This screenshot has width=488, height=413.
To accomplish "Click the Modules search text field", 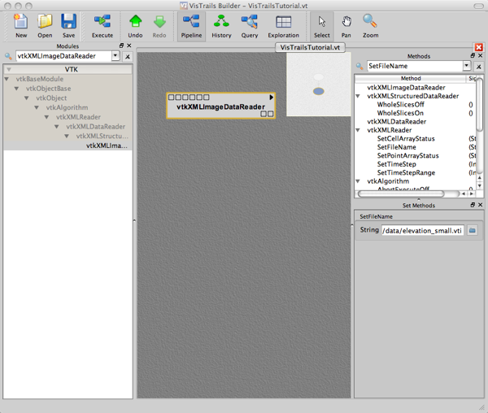I will (63, 56).
